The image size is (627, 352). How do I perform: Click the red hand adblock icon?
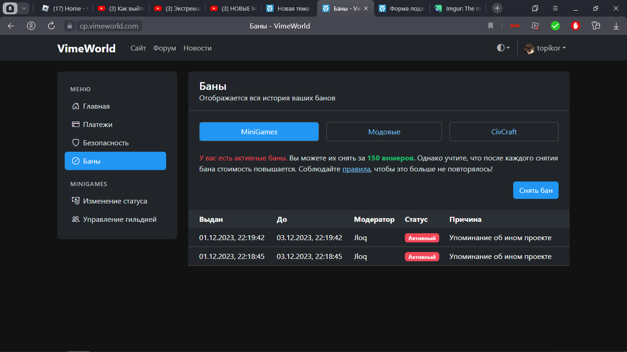576,26
